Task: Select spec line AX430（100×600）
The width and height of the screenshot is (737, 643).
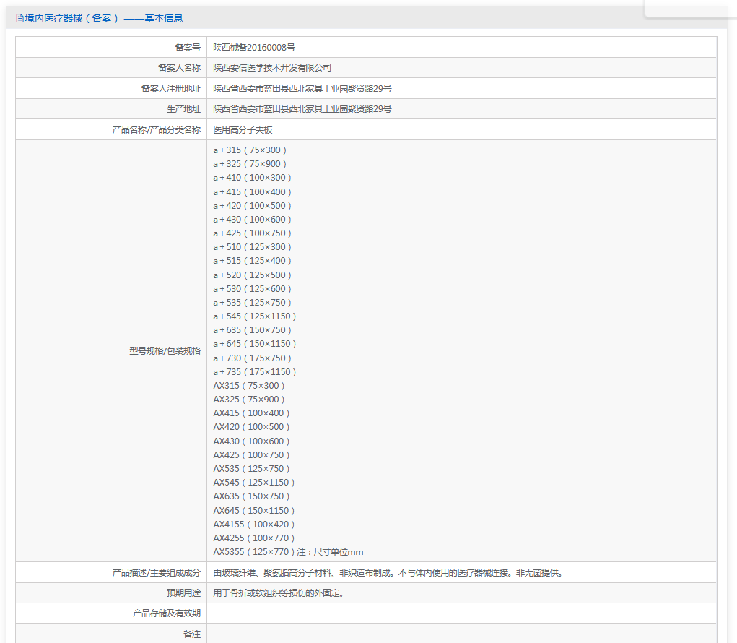Action: 251,441
